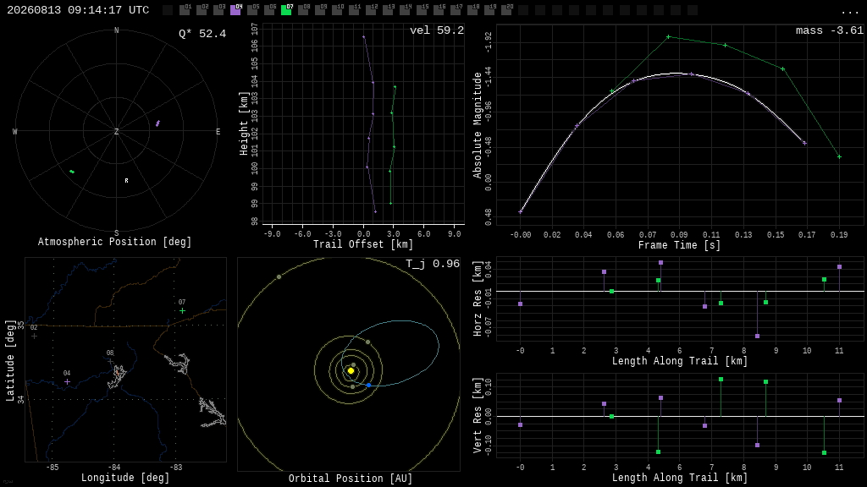This screenshot has height=487, width=867.
Task: Open the three-dot overflow menu
Action: tap(848, 11)
